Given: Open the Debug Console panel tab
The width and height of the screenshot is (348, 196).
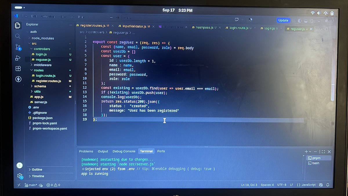Looking at the screenshot, I should click(124, 151).
